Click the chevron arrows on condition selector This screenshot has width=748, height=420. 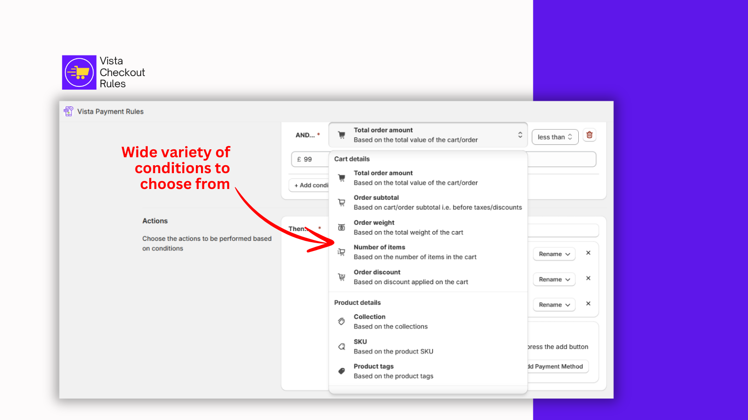click(x=520, y=135)
